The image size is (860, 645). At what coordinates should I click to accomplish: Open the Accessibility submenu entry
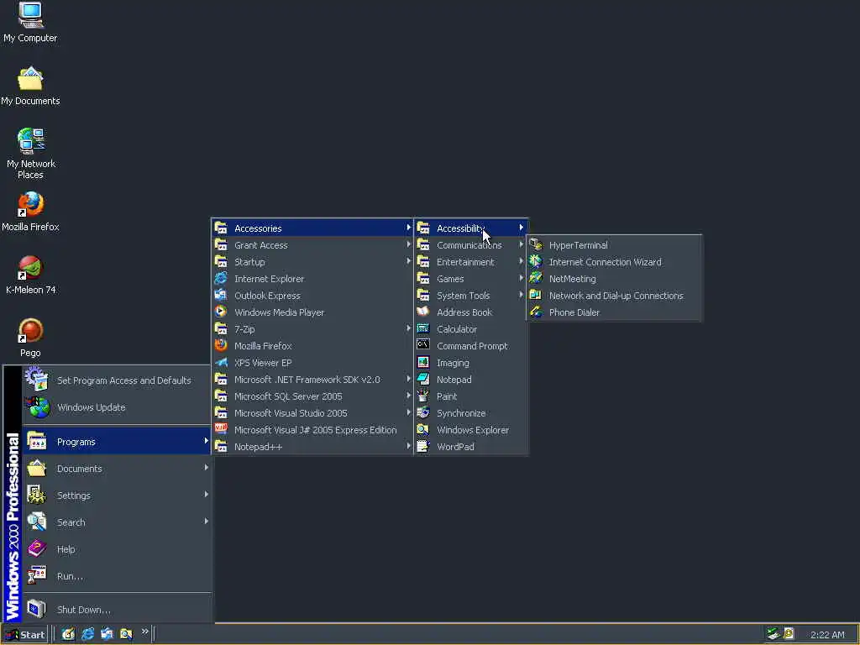click(x=470, y=228)
